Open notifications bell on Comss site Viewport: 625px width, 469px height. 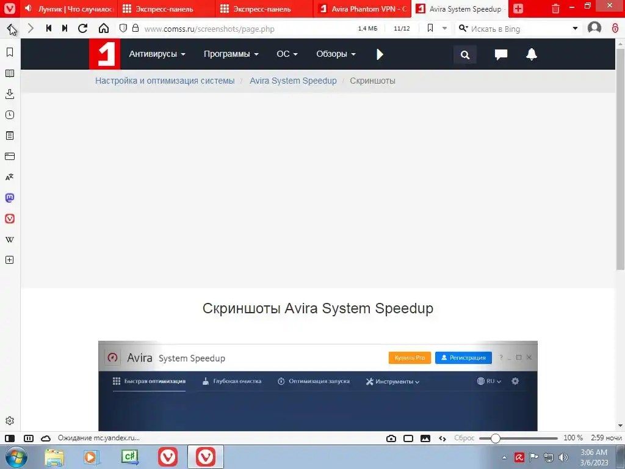coord(532,54)
